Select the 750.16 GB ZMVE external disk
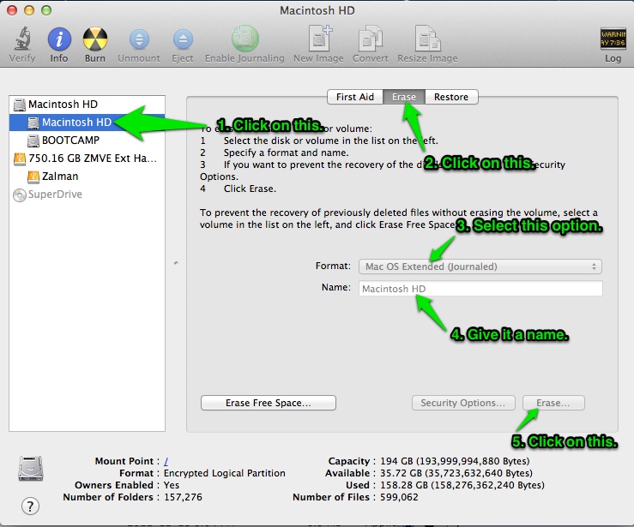 tap(87, 159)
